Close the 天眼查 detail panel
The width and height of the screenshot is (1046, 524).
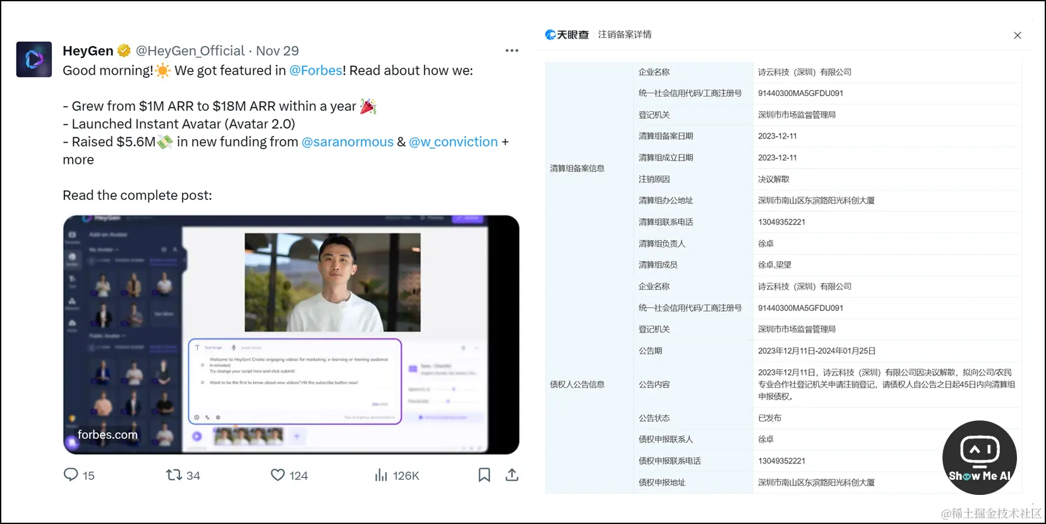pos(1018,35)
